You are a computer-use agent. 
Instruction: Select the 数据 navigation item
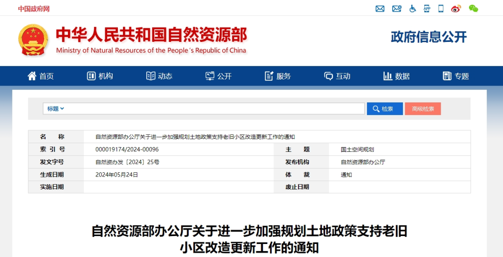point(396,76)
